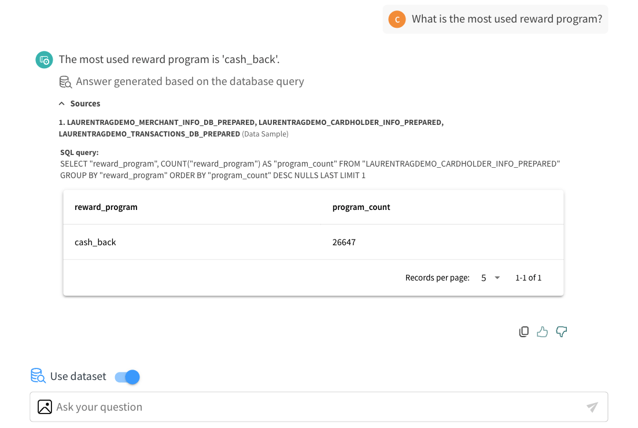The width and height of the screenshot is (638, 428).
Task: Click the teal assistant avatar icon
Action: pos(44,60)
